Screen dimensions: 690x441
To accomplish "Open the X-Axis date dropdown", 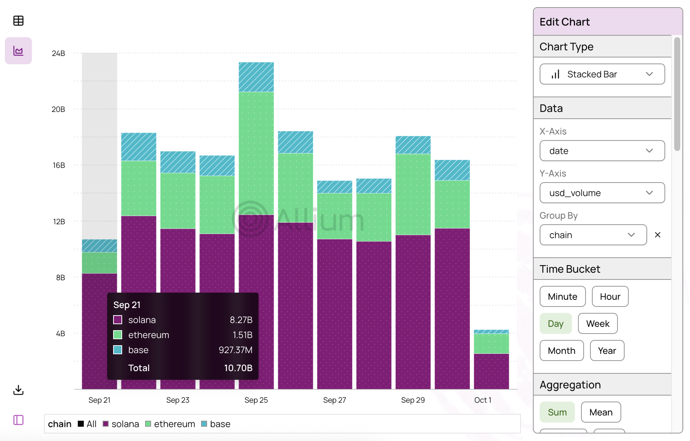I will [x=602, y=151].
